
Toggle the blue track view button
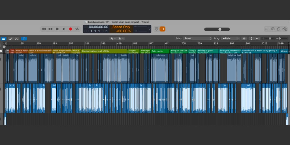[x=3, y=39]
